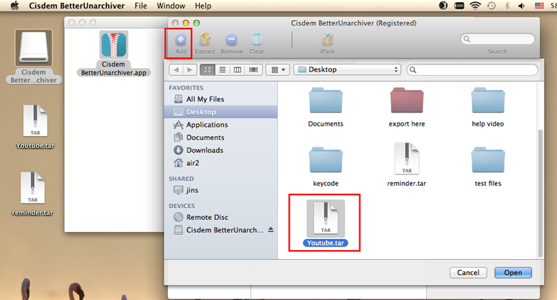Select the Documents folder in file list
The width and height of the screenshot is (557, 300).
click(x=325, y=108)
